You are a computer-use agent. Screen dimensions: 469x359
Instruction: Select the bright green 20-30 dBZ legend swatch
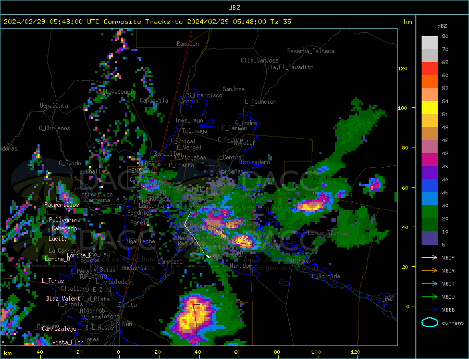pos(429,212)
